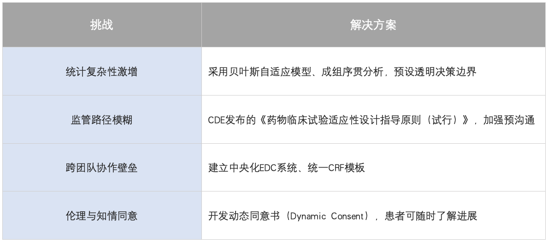Viewport: 548px width, 242px height.
Task: Select the 监管路径模糊 cell
Action: tap(101, 120)
